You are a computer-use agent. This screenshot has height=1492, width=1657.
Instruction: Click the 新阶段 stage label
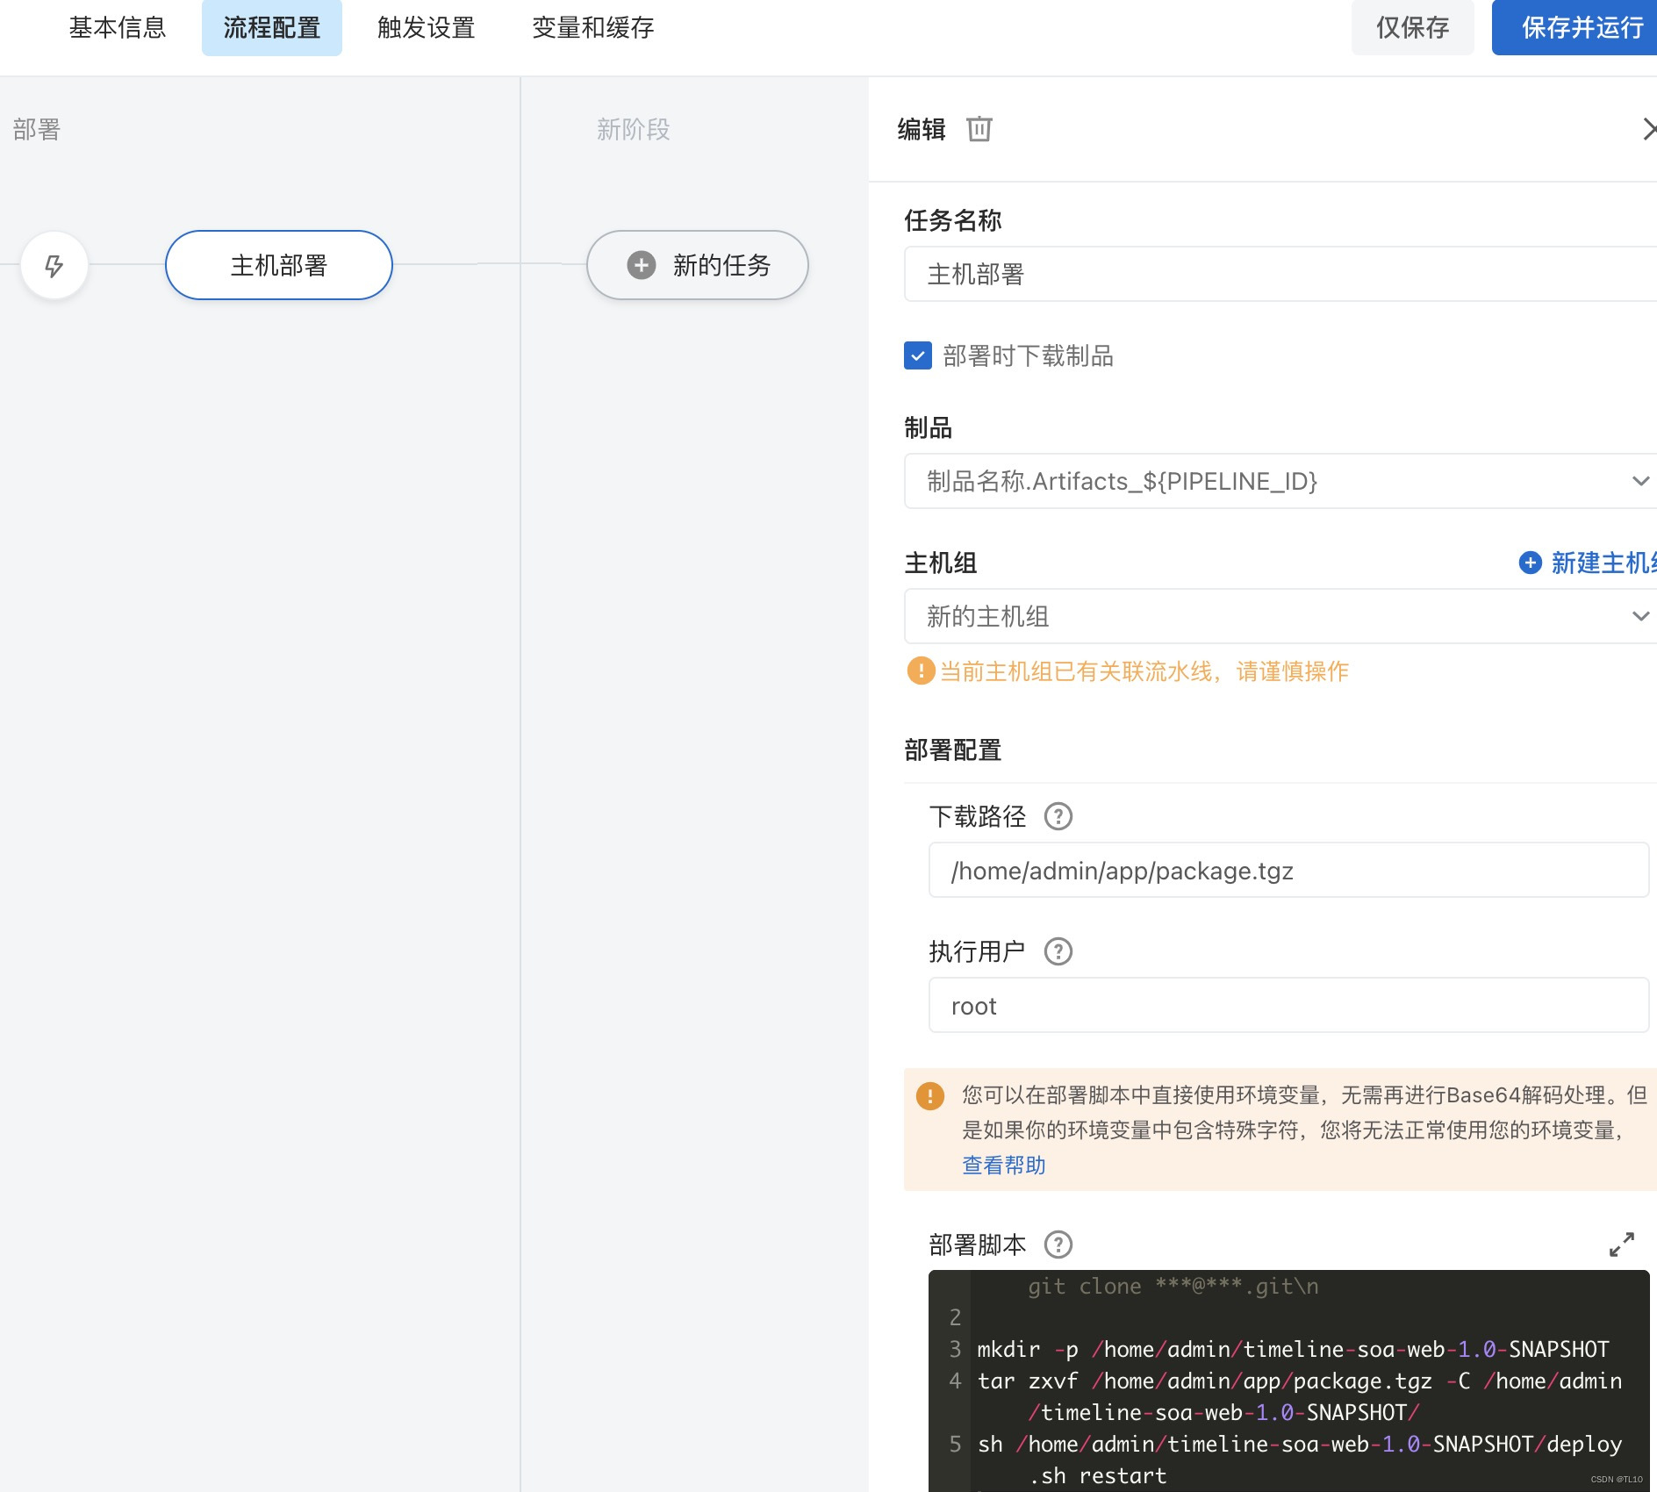(x=634, y=129)
